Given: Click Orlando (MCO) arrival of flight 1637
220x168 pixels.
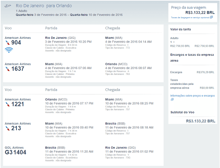Looking at the screenshot, I should (x=116, y=64).
